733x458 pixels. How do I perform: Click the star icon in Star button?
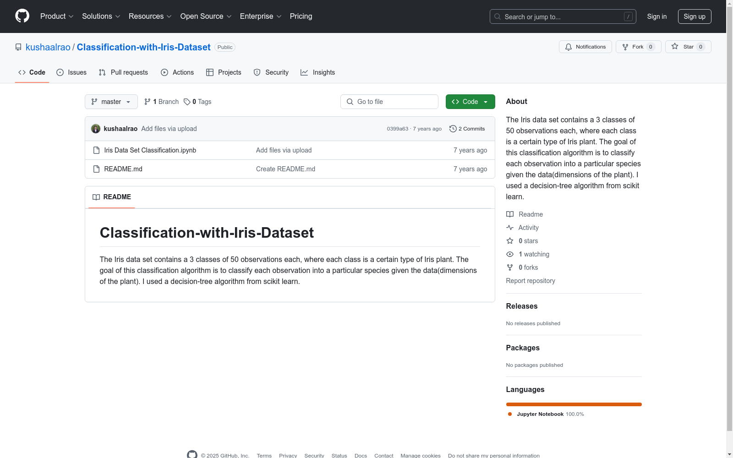click(675, 46)
